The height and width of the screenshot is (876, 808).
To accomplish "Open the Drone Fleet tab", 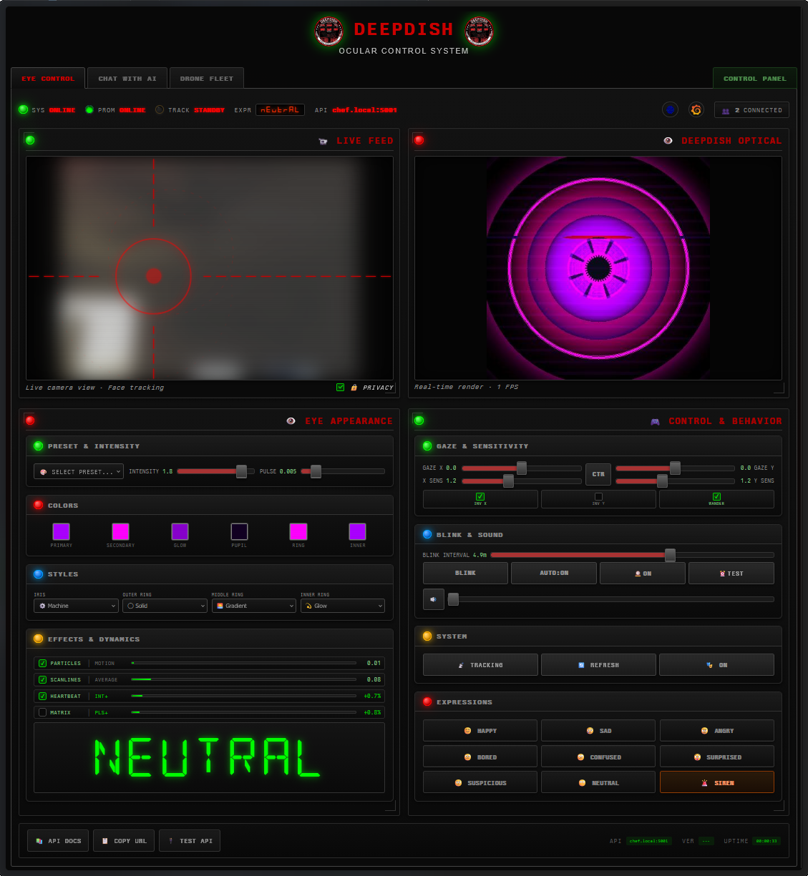I will [206, 79].
